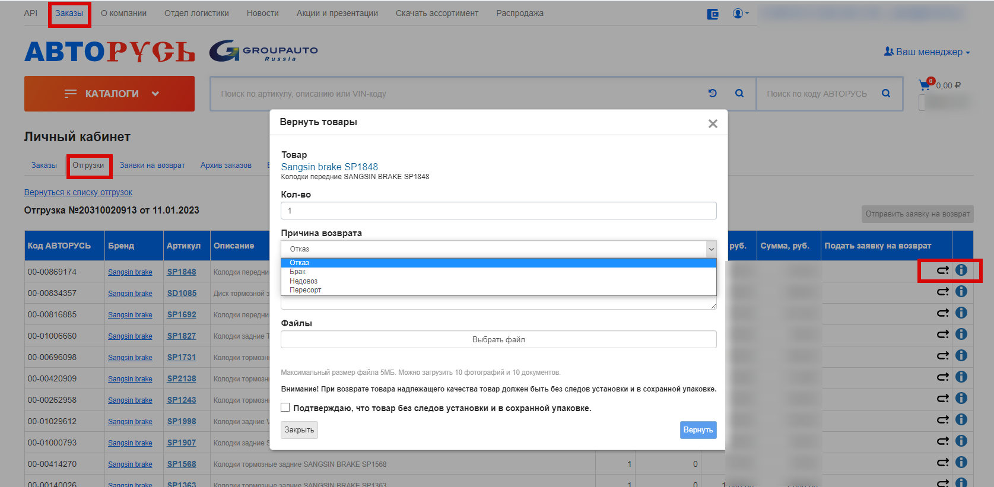This screenshot has height=487, width=994.
Task: Open info icon for row 00-00869174
Action: pyautogui.click(x=961, y=270)
